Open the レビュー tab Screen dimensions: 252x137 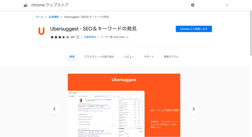(129, 57)
